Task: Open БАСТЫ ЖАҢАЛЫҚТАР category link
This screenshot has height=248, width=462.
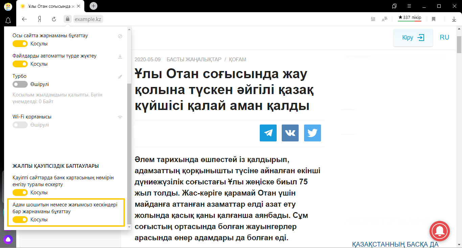Action: (x=194, y=60)
